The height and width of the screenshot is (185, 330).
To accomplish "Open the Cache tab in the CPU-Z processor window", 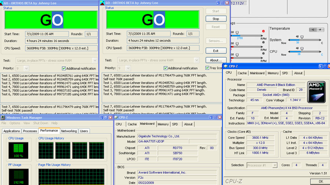I will (242, 73).
